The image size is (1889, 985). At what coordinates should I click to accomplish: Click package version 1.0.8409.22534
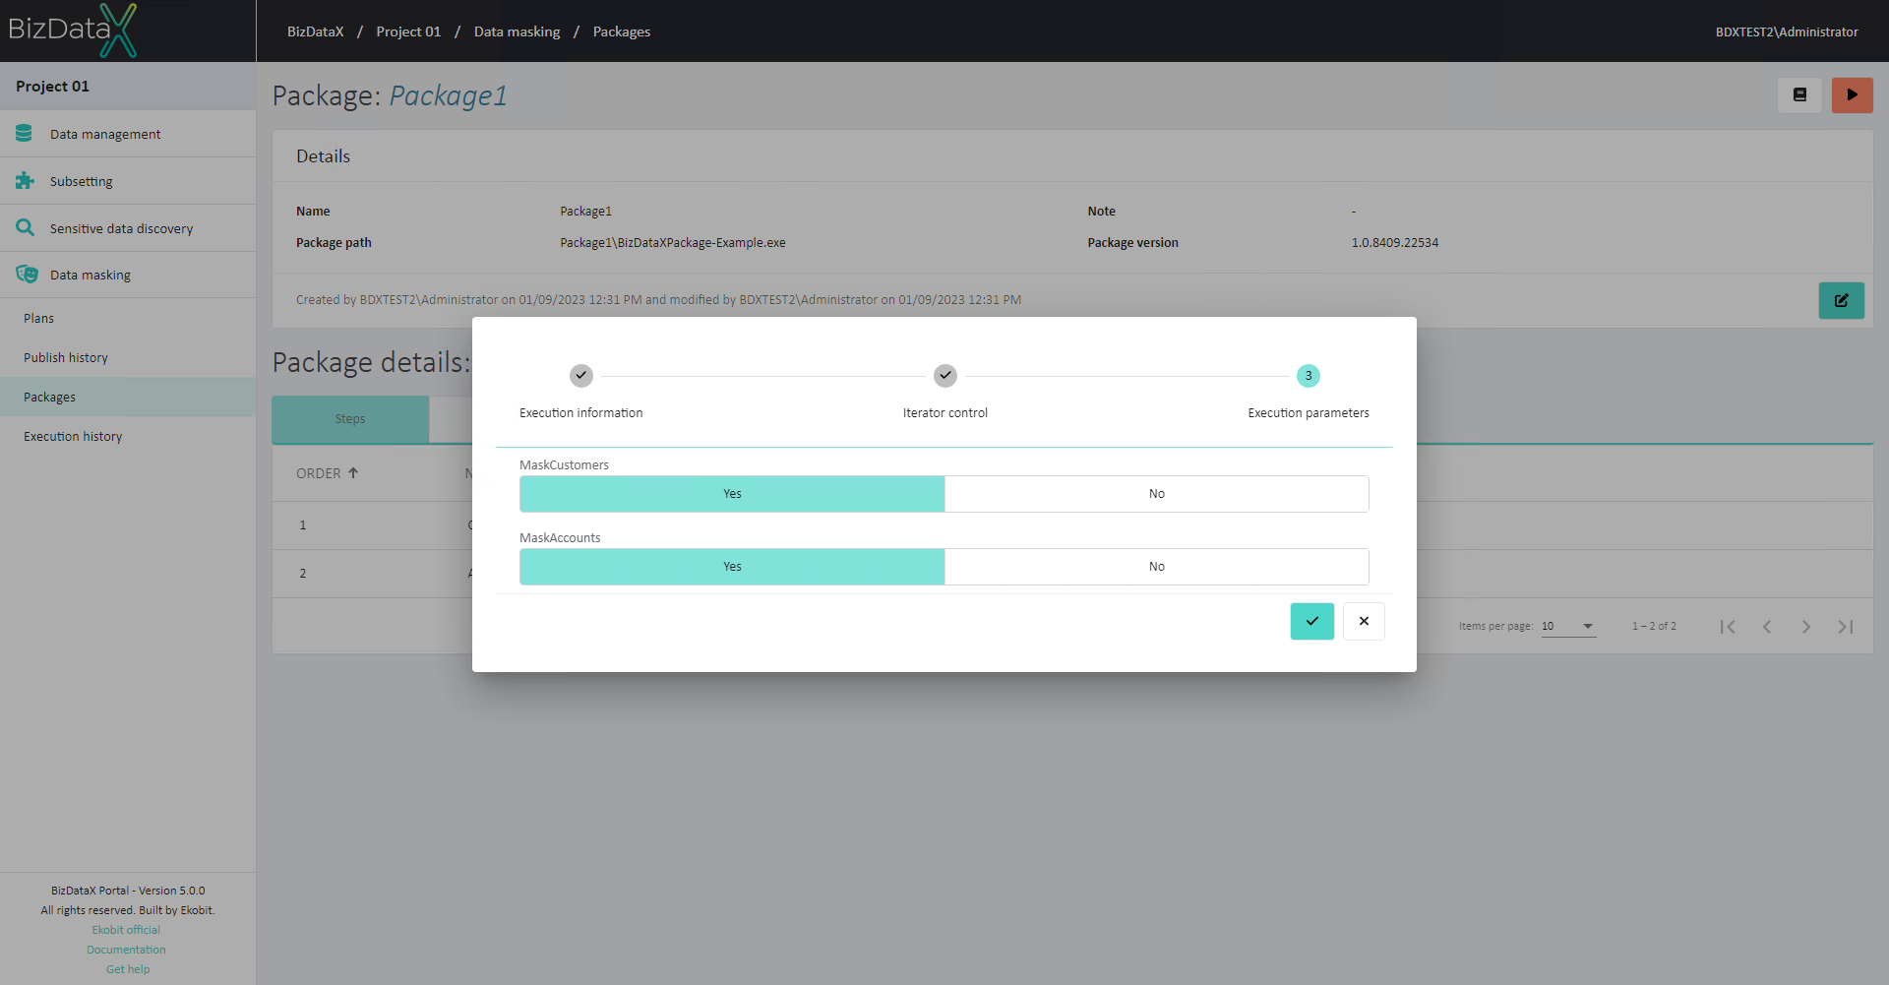point(1395,243)
